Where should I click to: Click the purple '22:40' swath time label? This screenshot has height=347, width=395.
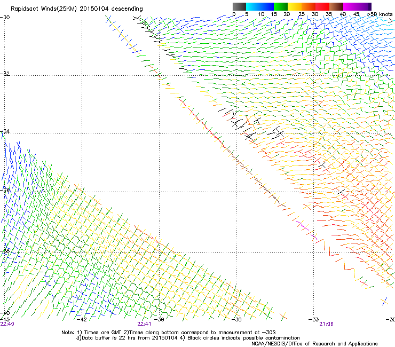pyautogui.click(x=7, y=324)
